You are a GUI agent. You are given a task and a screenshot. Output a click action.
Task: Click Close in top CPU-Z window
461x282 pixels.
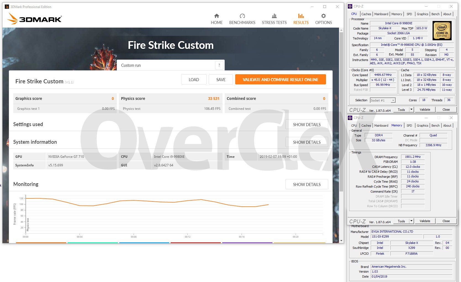pos(446,110)
